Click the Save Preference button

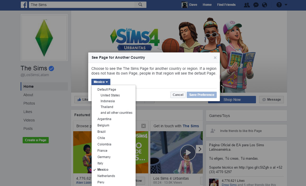[202, 95]
